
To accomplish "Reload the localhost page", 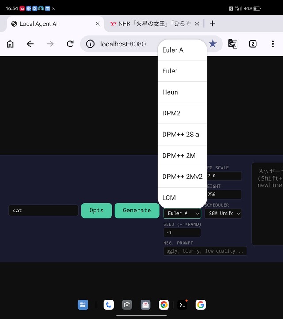I will [70, 44].
